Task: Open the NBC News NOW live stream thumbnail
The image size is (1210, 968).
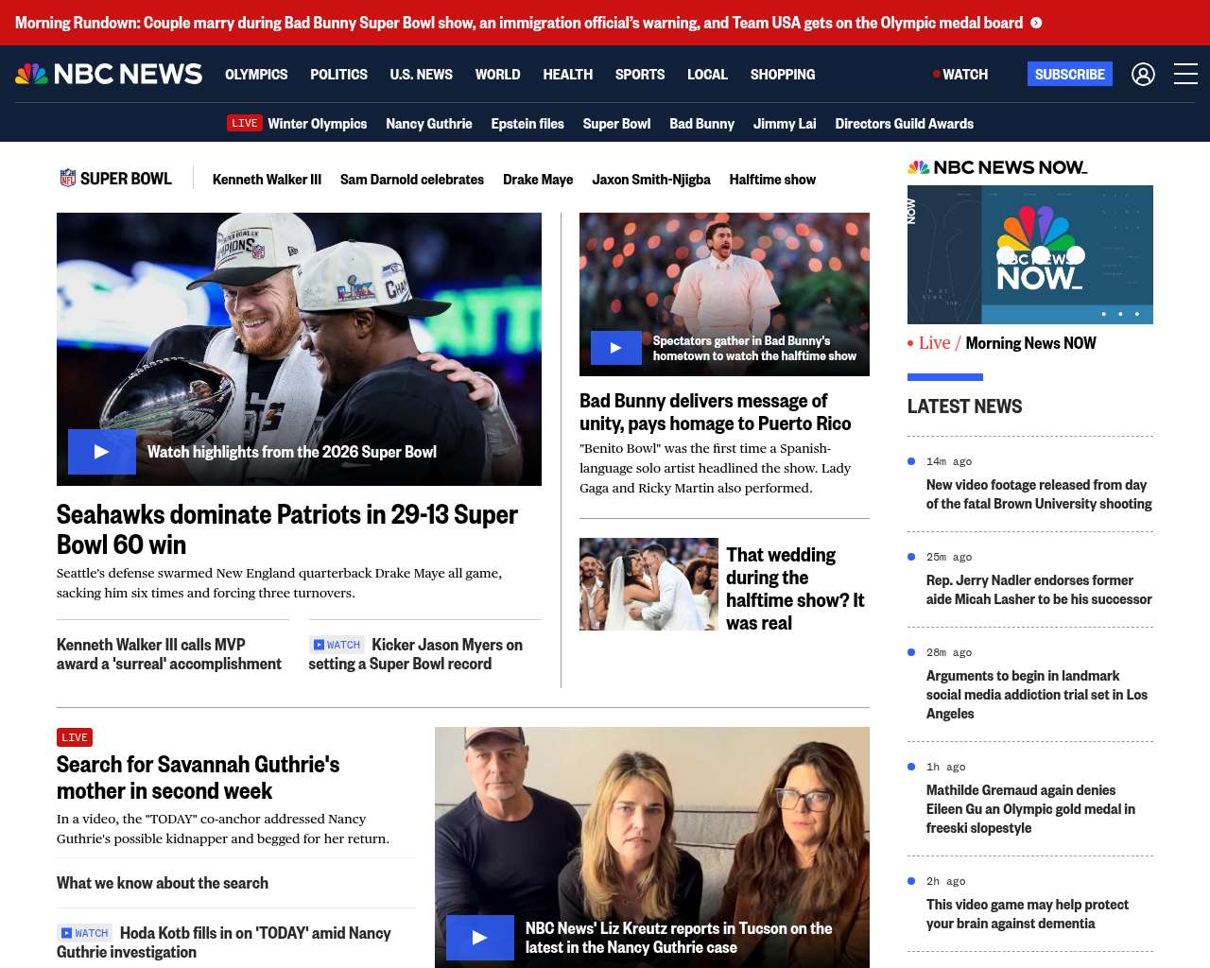Action: click(1029, 254)
